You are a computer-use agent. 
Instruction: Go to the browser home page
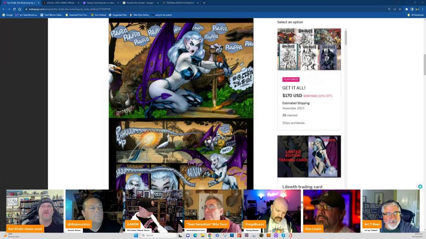pos(20,9)
